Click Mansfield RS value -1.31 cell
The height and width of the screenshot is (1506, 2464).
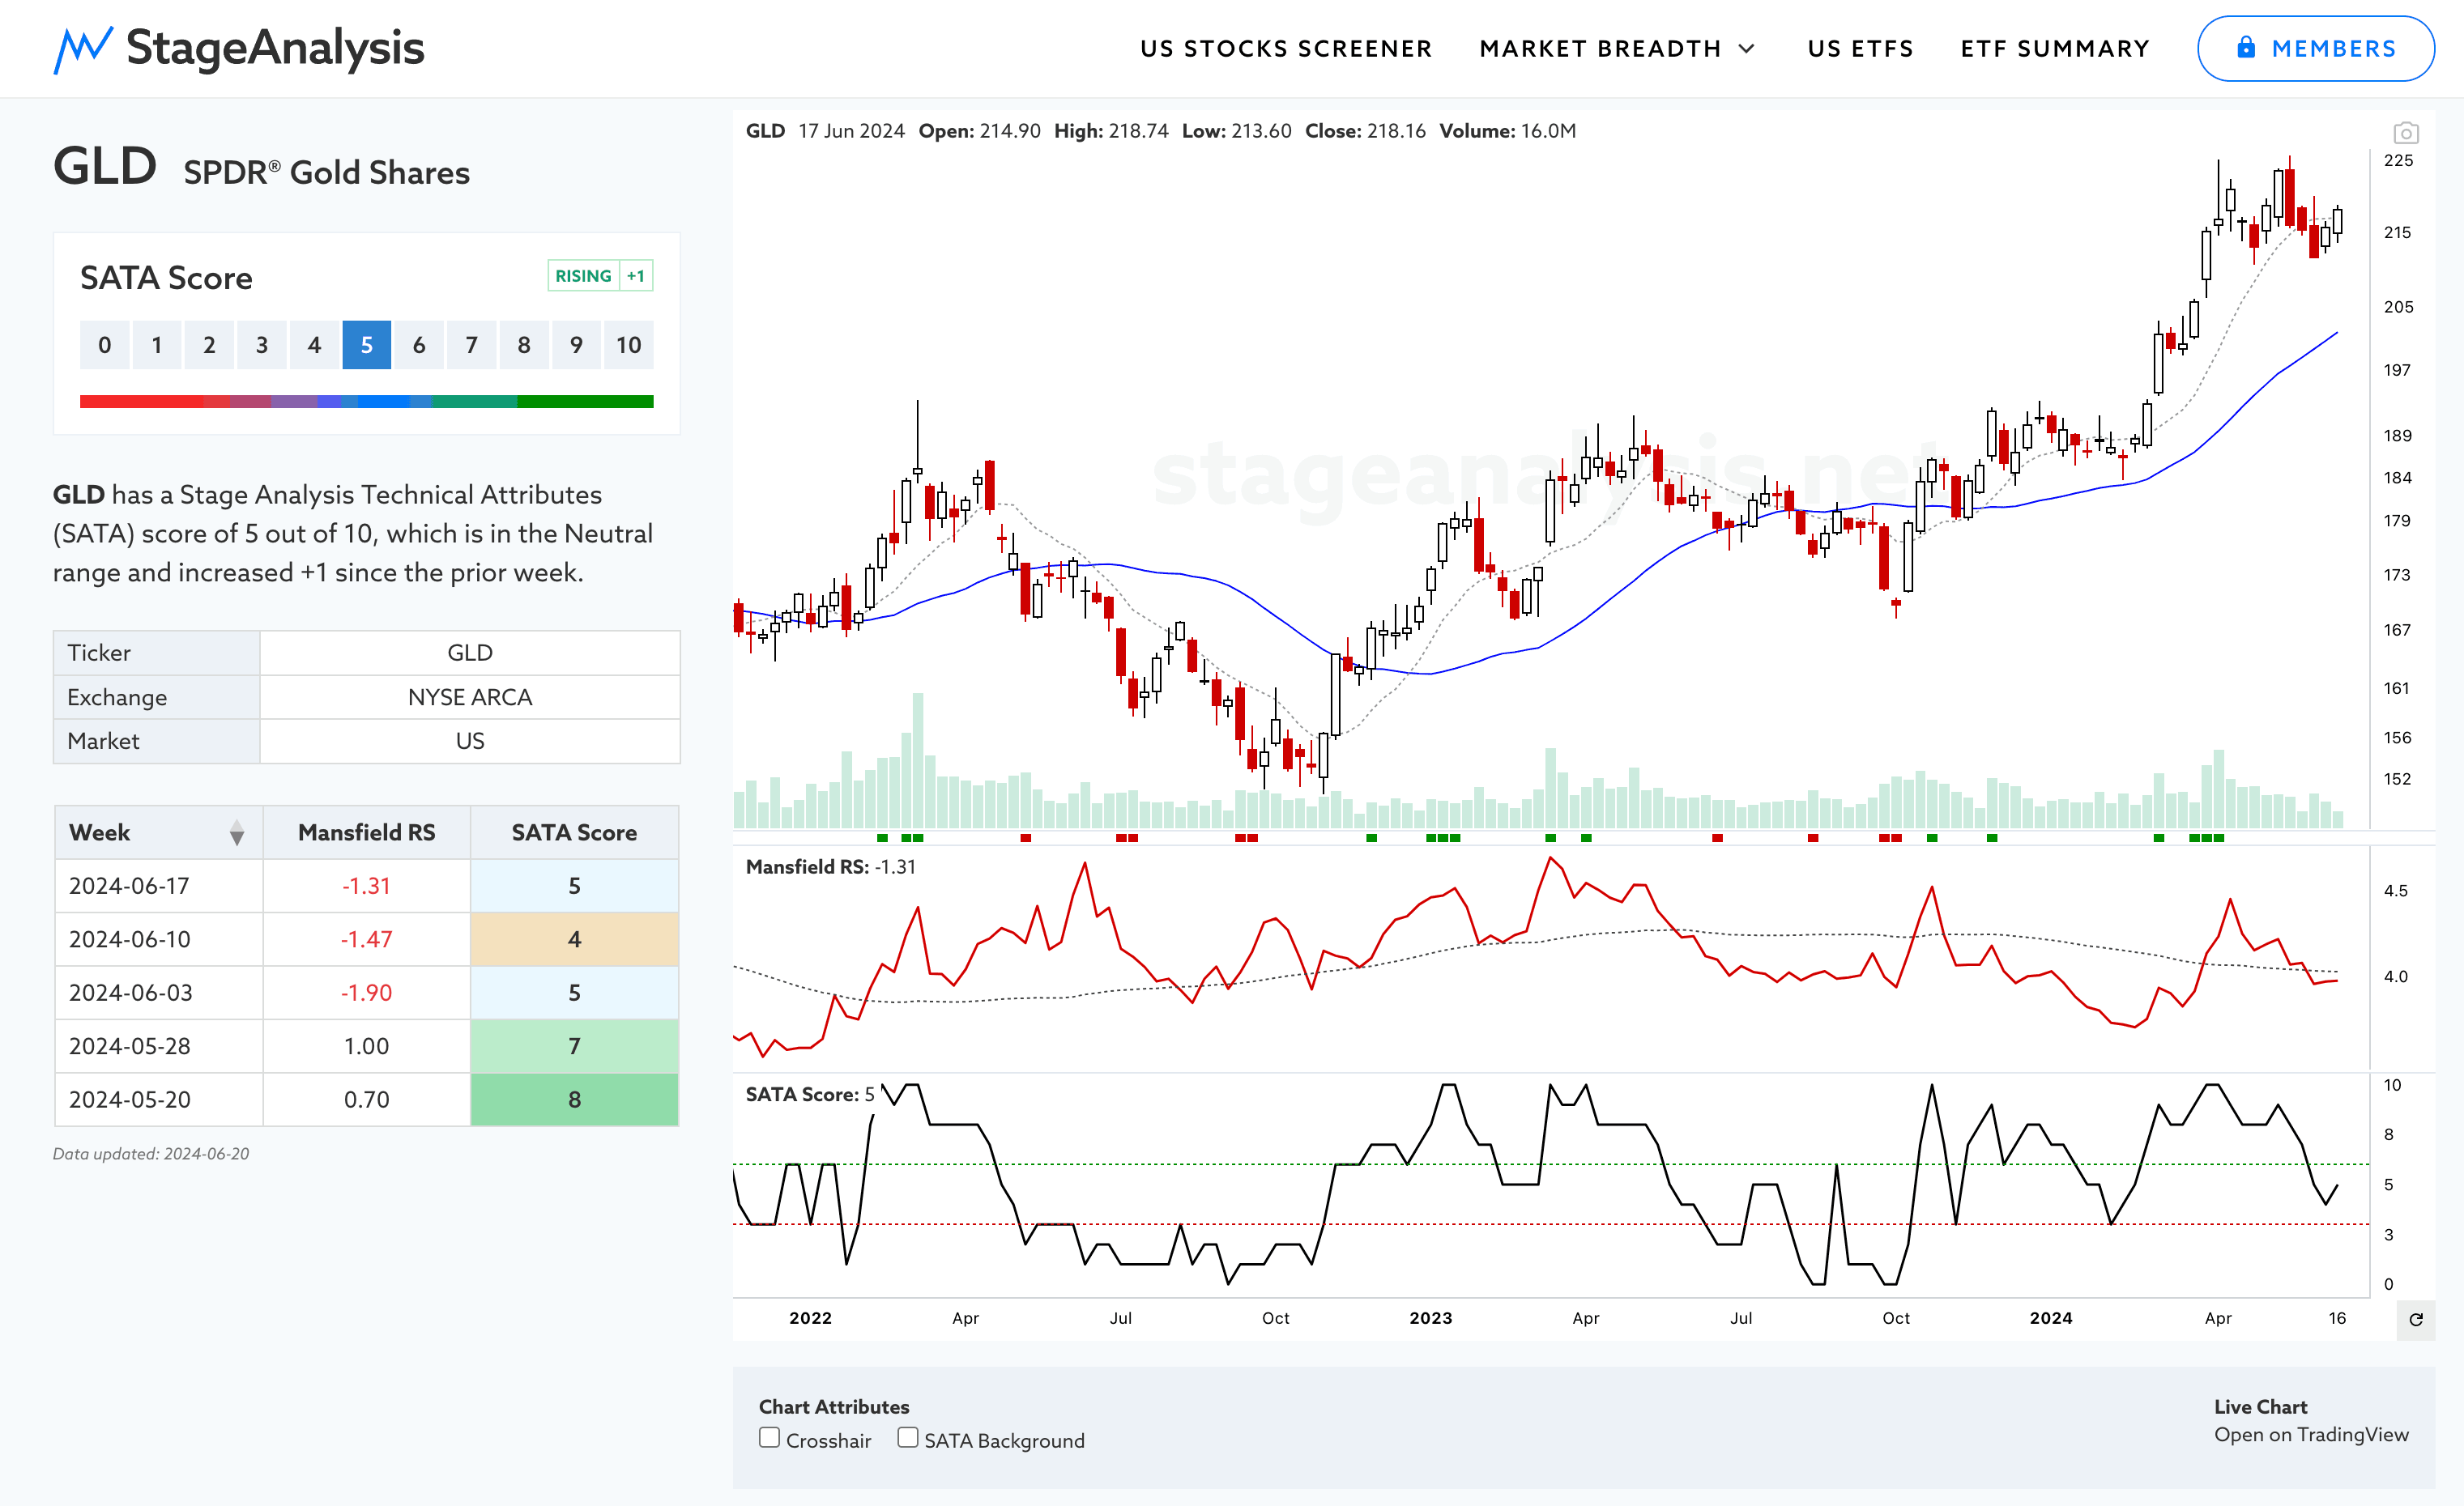coord(366,886)
